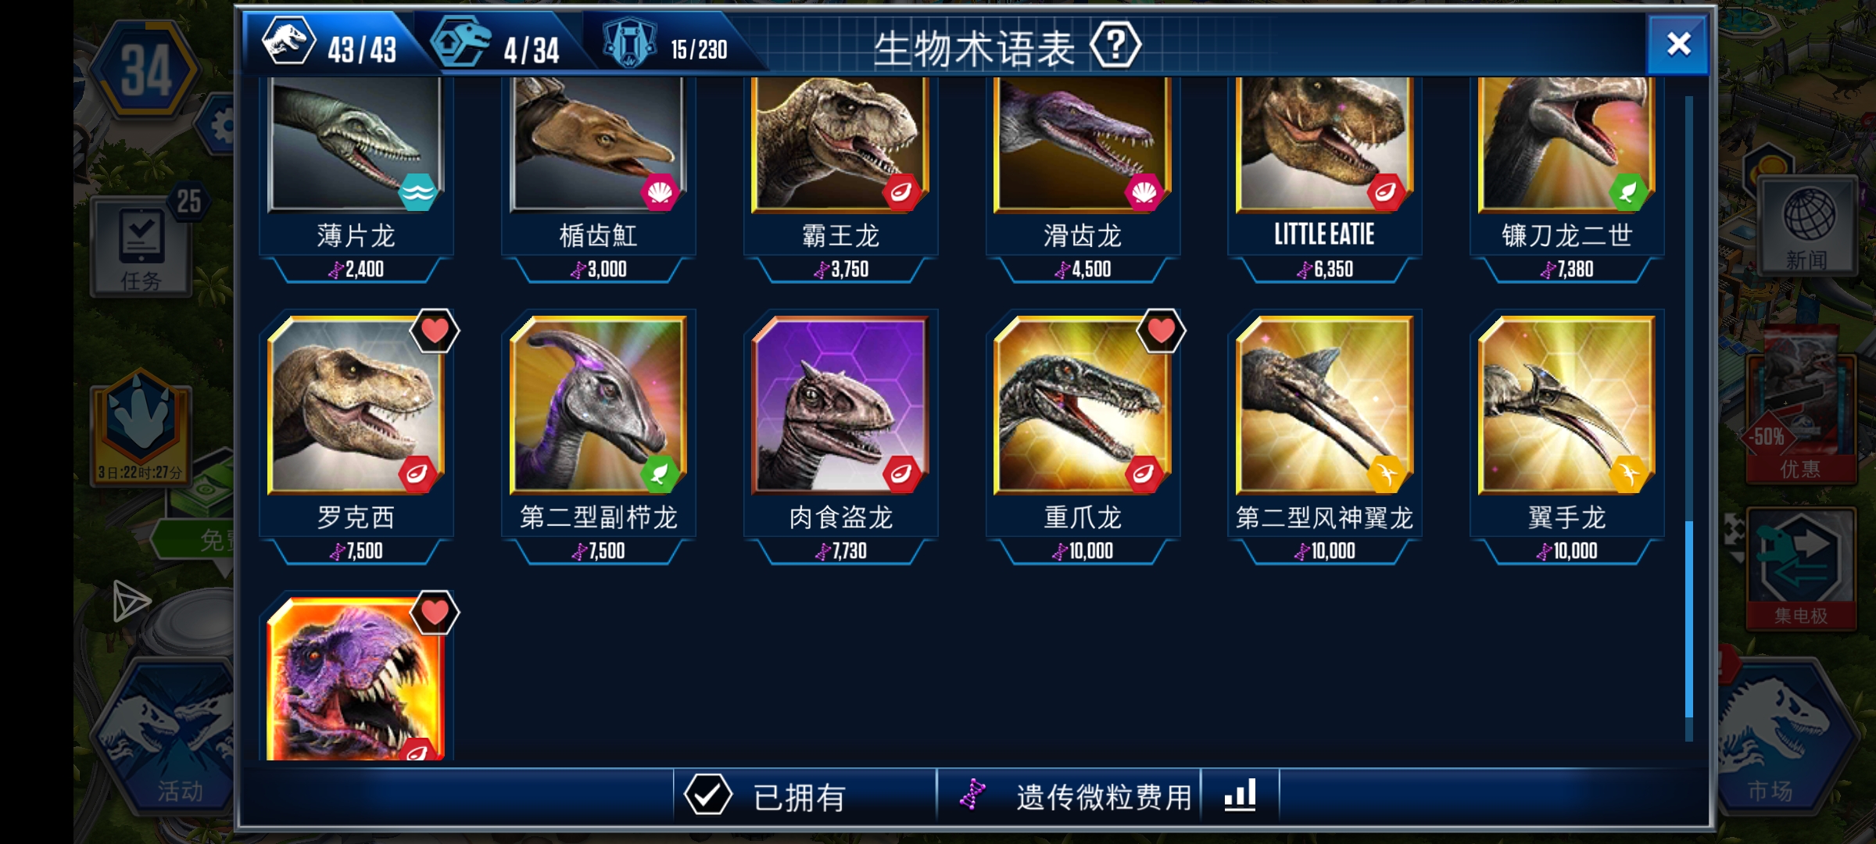Screen dimensions: 1876x844
Task: Click the creature list scrollbar handle
Action: [x=1688, y=619]
